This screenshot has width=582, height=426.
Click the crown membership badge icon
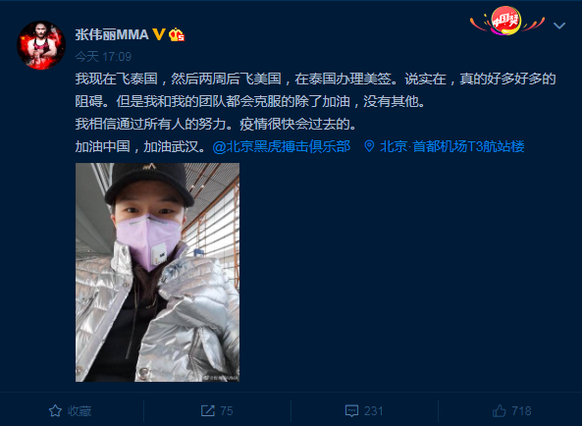[177, 35]
